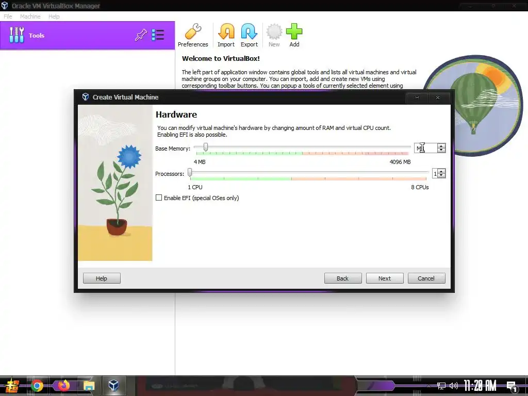Click Next to continue the wizard
The width and height of the screenshot is (528, 396).
click(385, 278)
